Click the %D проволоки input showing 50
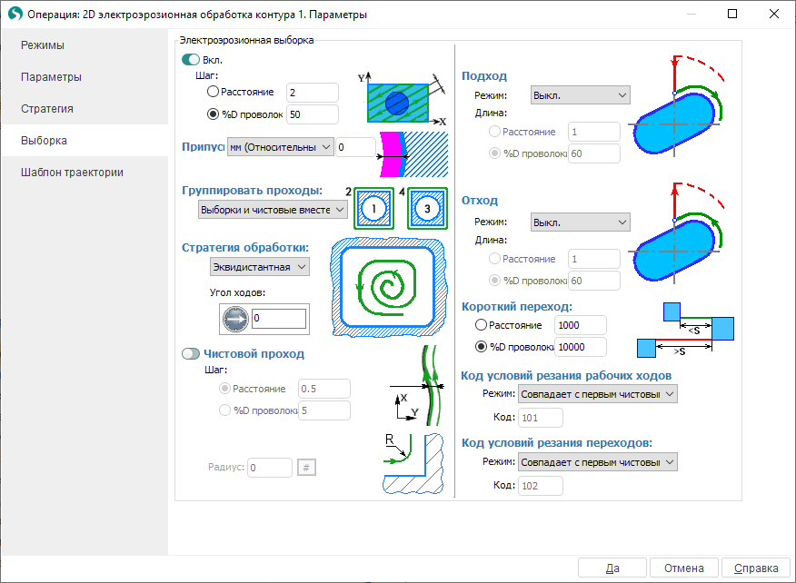This screenshot has height=583, width=796. (x=312, y=114)
